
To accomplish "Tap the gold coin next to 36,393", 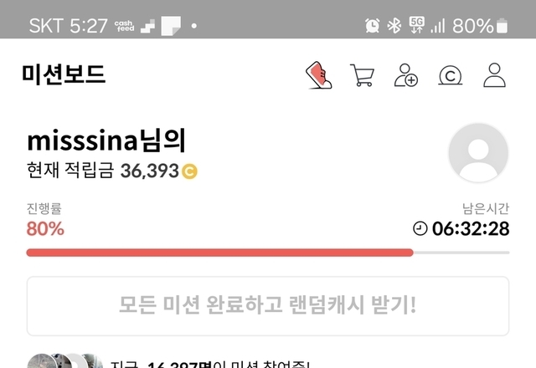I will point(189,171).
